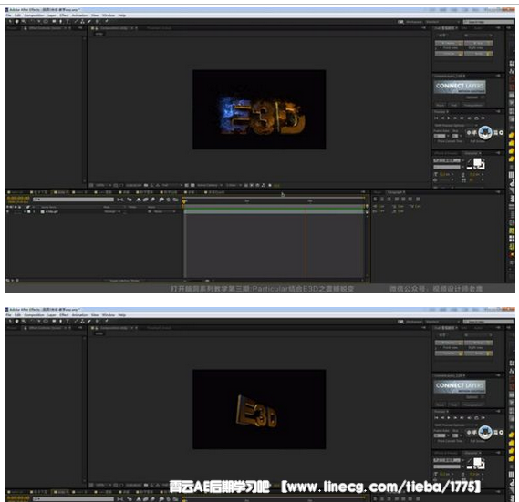Toggle loop option in upper Preview panel

(x=476, y=118)
